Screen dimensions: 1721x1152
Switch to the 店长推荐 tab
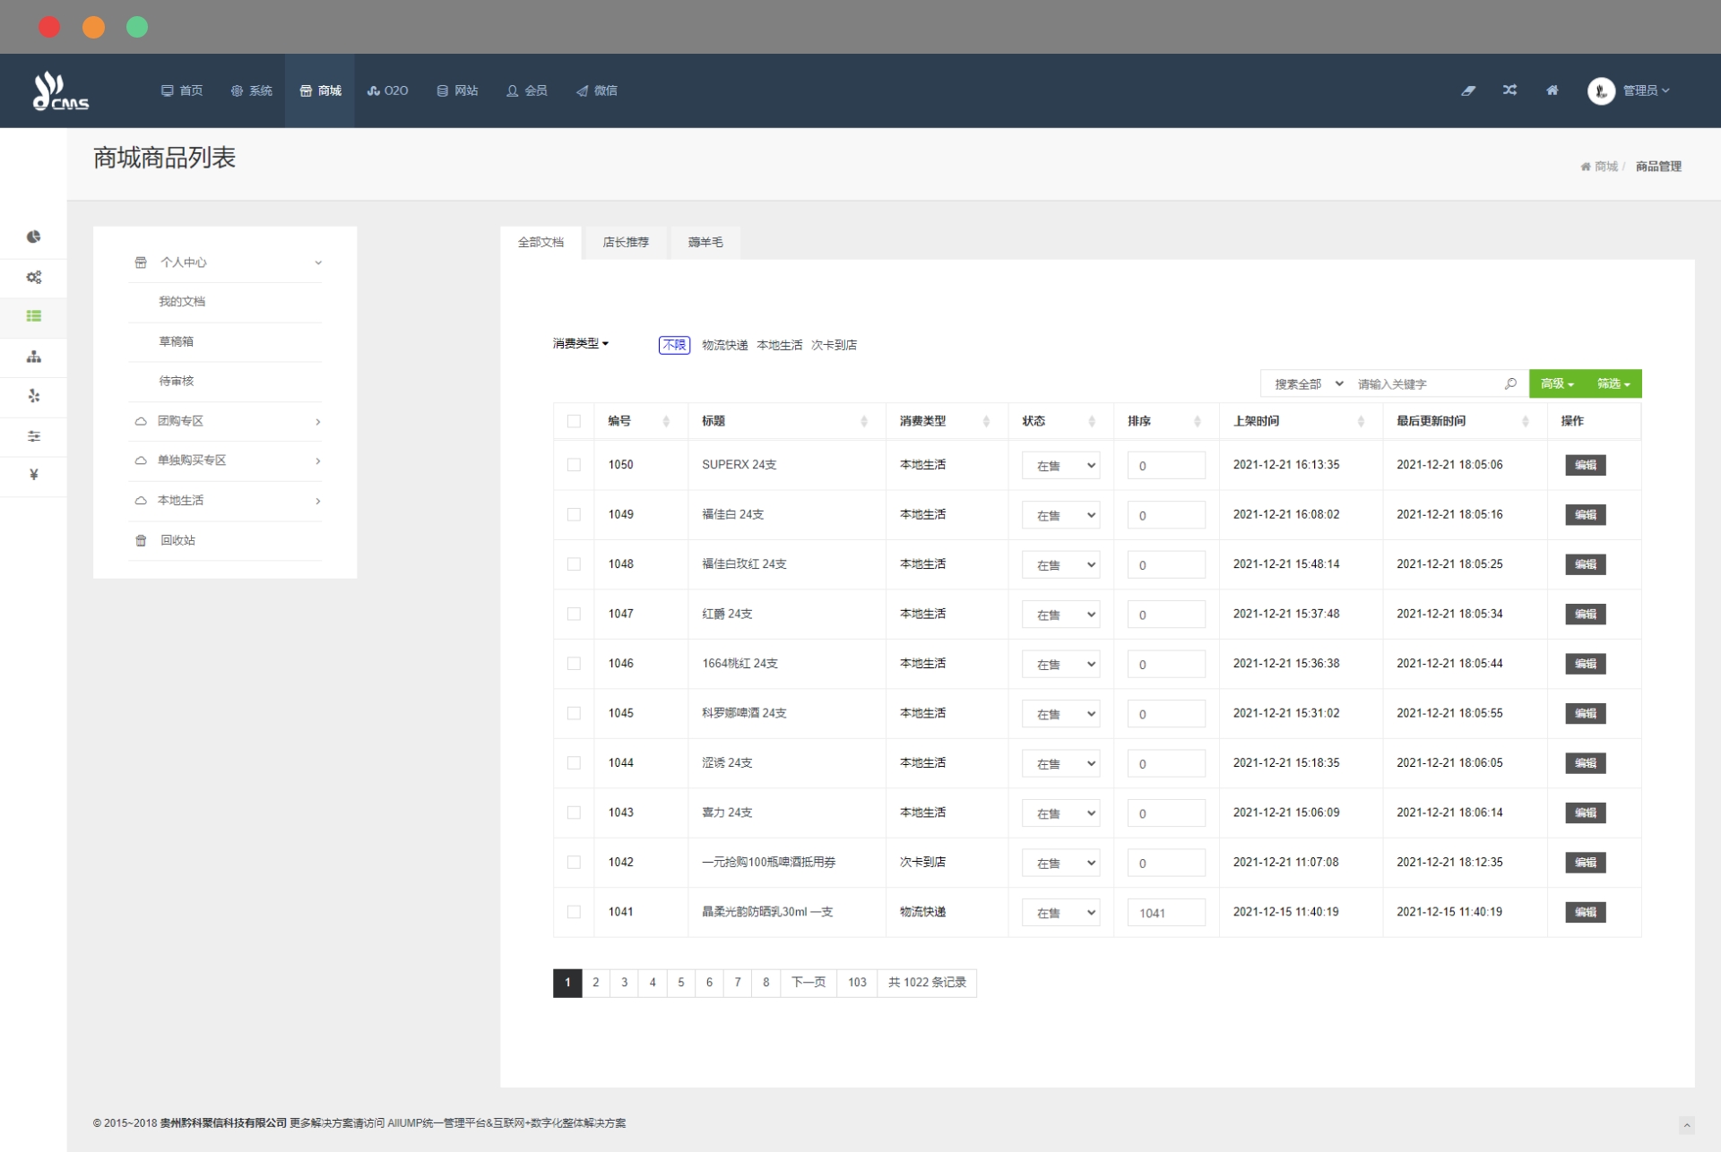[626, 242]
